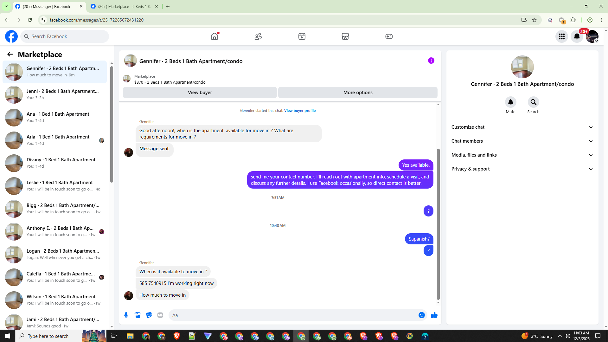Open Windows Start menu
Screen dimensions: 608x342
click(x=8, y=336)
